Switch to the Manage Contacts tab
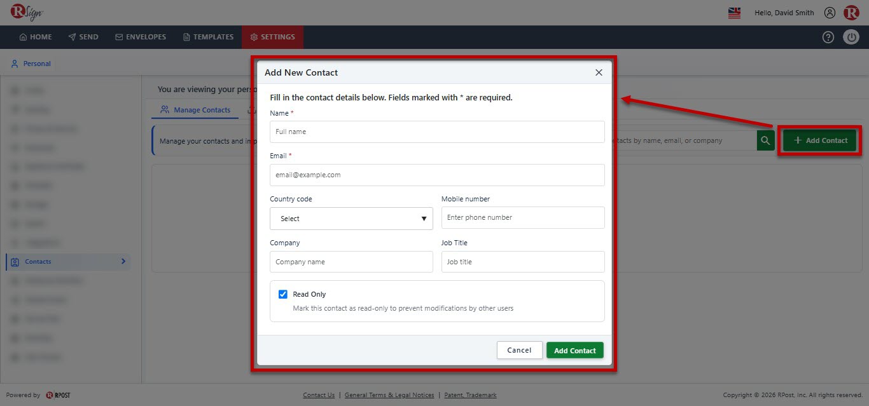This screenshot has width=869, height=406. (x=195, y=110)
